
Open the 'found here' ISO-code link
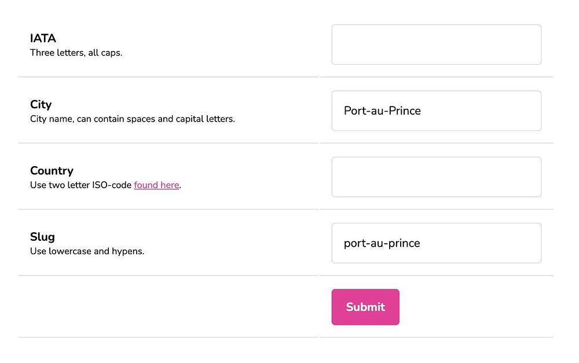pyautogui.click(x=156, y=185)
